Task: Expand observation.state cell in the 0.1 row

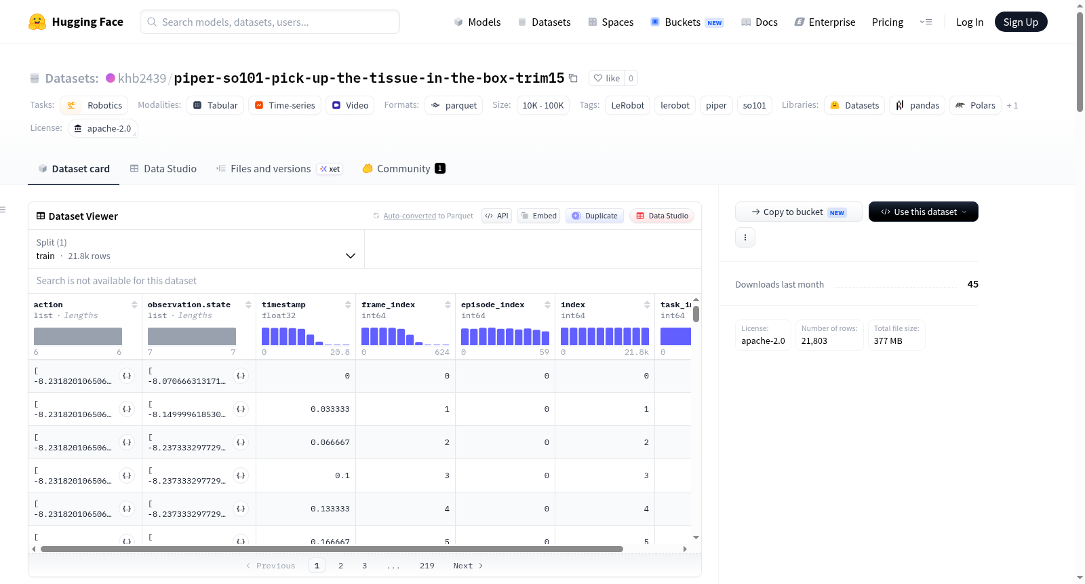Action: click(241, 475)
